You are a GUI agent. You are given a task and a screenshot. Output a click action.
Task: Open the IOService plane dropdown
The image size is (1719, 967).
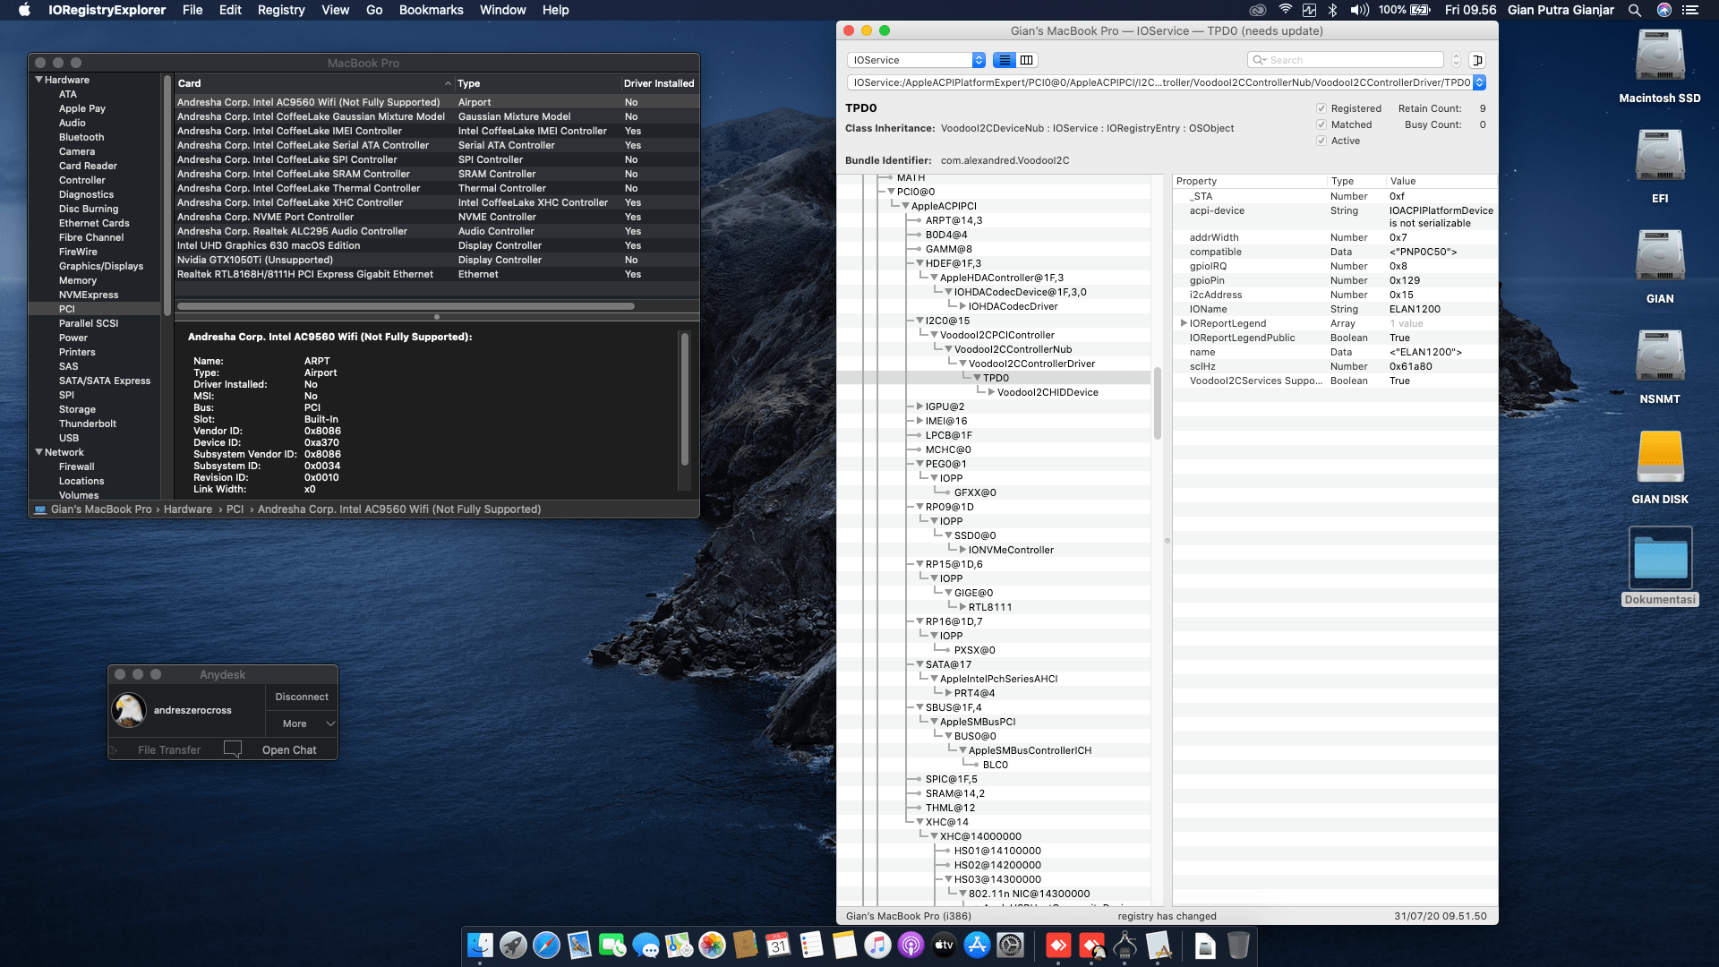tap(916, 60)
